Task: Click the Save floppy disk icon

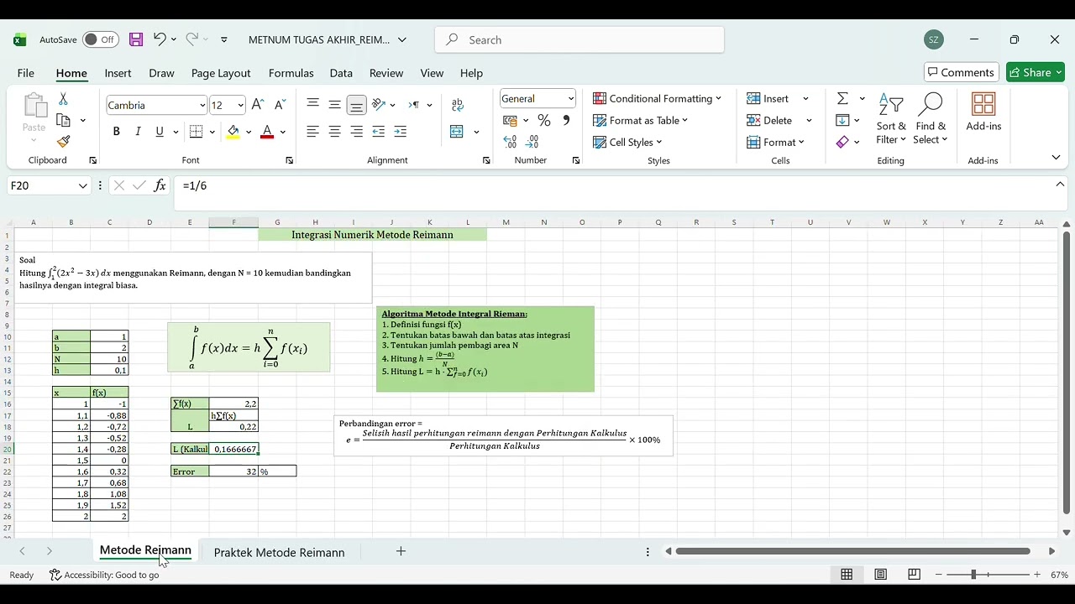Action: (136, 39)
